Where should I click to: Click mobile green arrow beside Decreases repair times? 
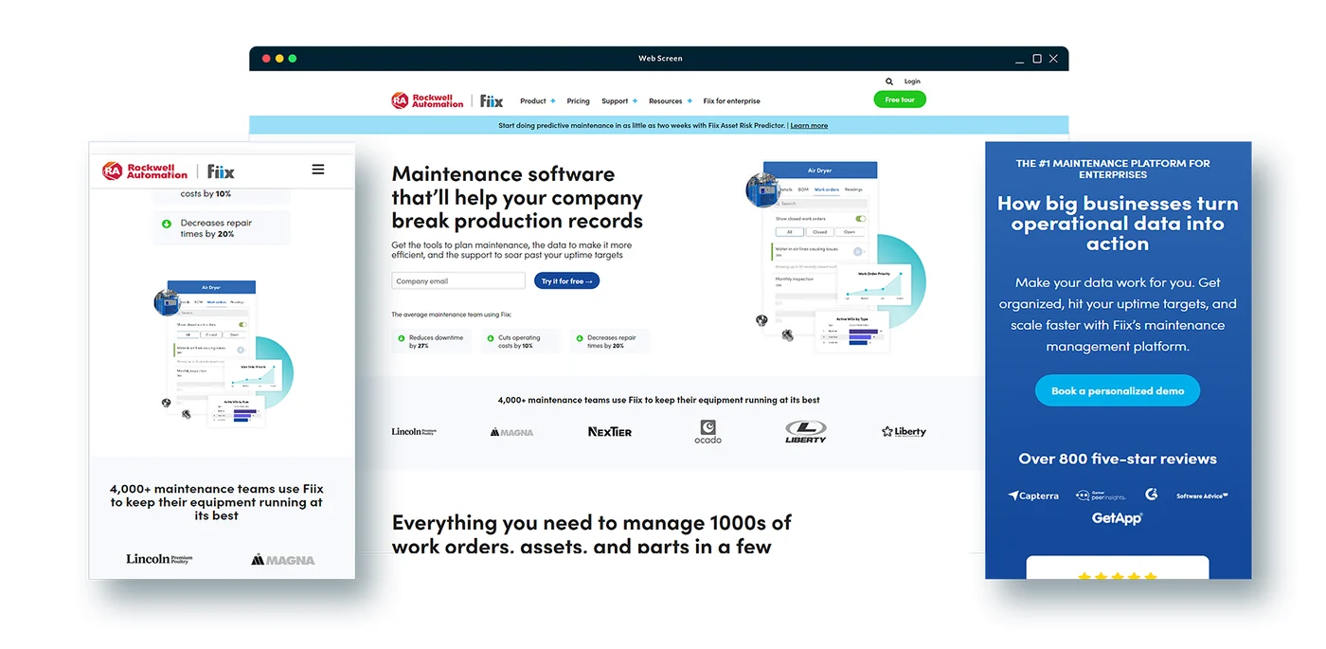[x=167, y=225]
